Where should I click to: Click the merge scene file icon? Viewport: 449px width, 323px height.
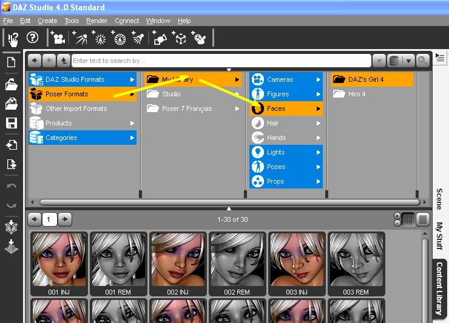pyautogui.click(x=12, y=104)
